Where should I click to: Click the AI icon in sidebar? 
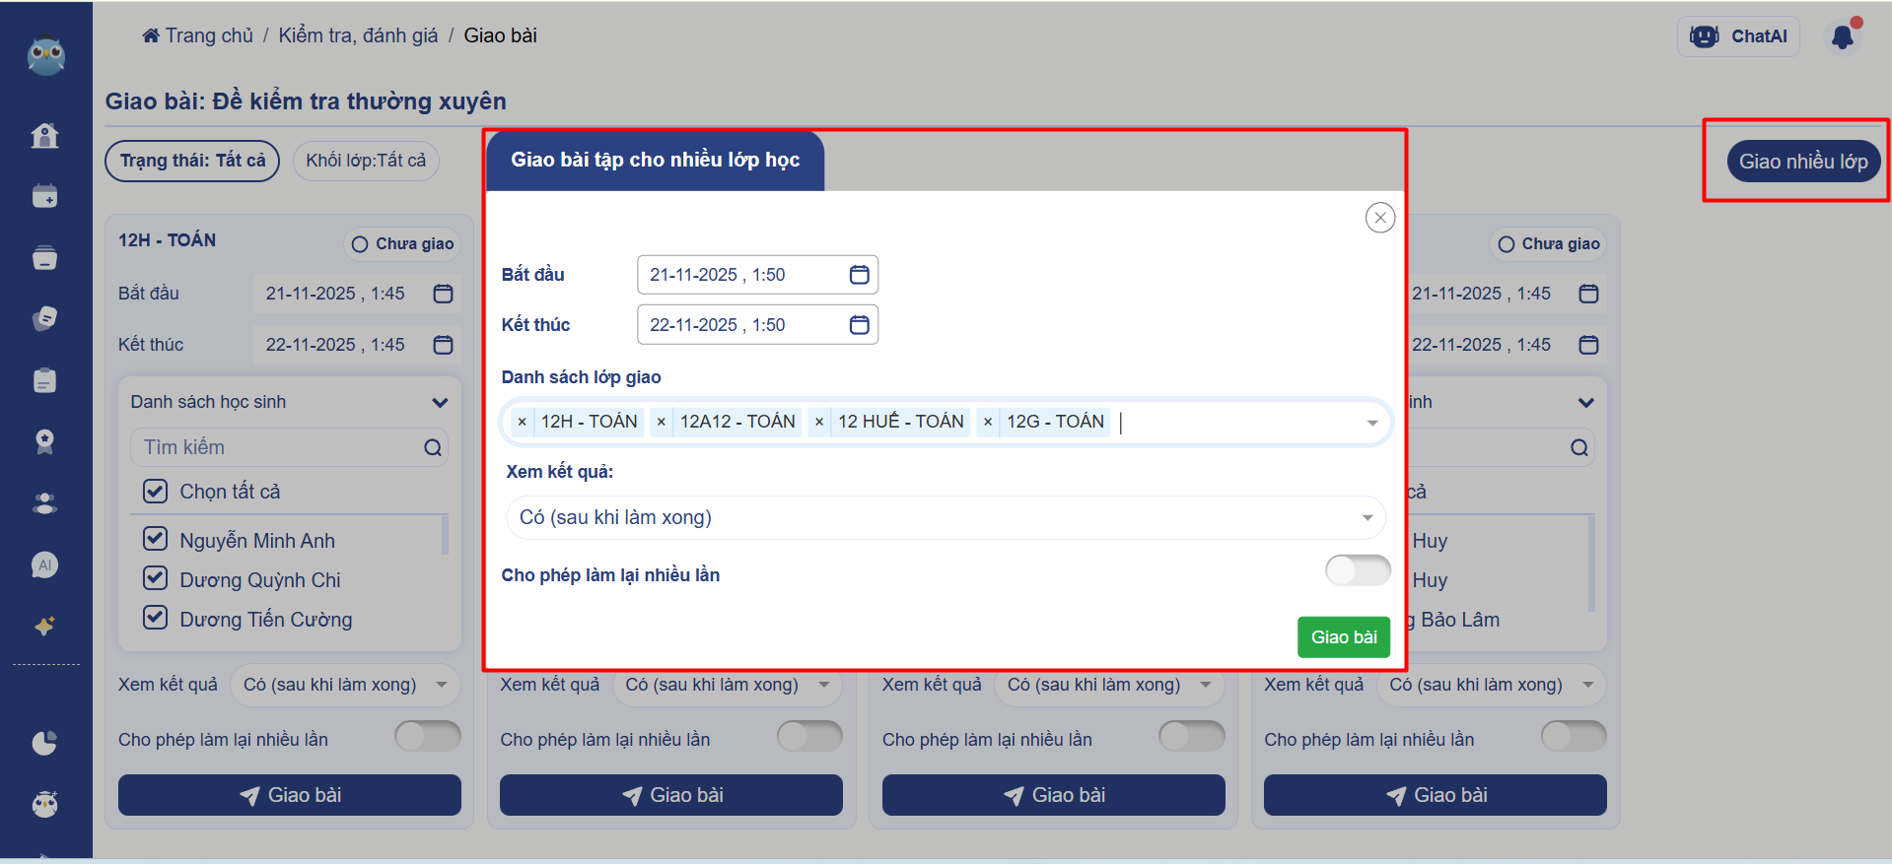45,565
